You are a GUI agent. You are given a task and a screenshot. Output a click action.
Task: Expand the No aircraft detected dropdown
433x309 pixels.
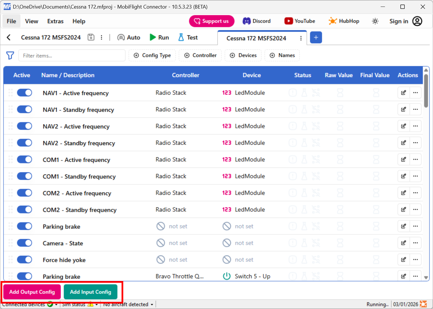(x=152, y=304)
